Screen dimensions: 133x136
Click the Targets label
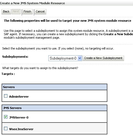(x=8, y=74)
